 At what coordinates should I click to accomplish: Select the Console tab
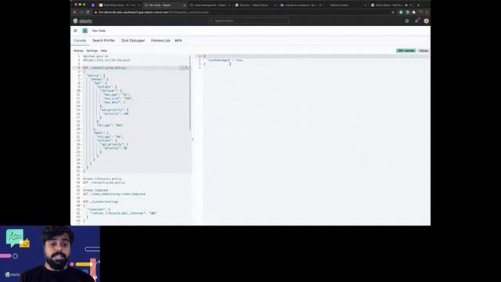80,41
